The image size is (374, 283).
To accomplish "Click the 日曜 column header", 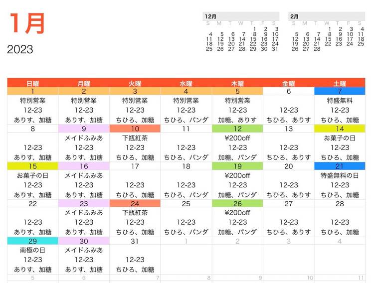I will (33, 83).
